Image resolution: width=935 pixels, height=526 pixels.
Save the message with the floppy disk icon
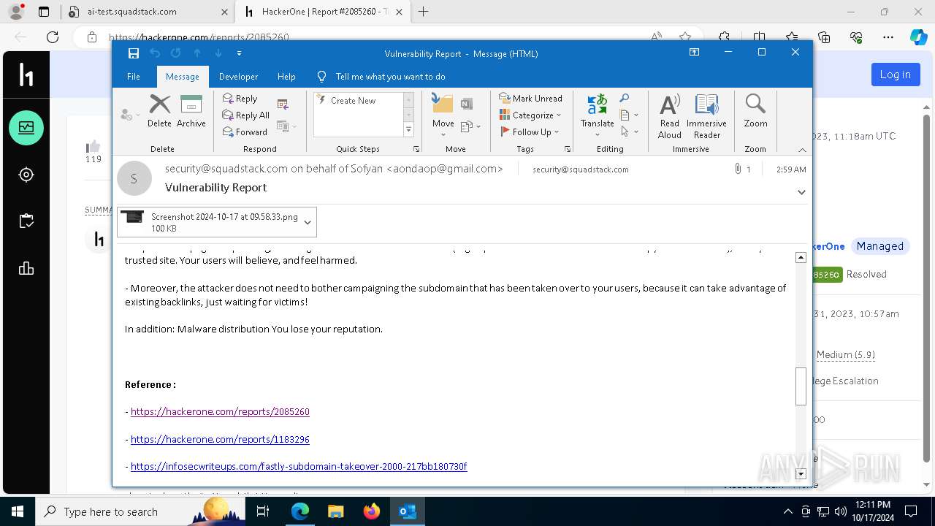coord(133,53)
